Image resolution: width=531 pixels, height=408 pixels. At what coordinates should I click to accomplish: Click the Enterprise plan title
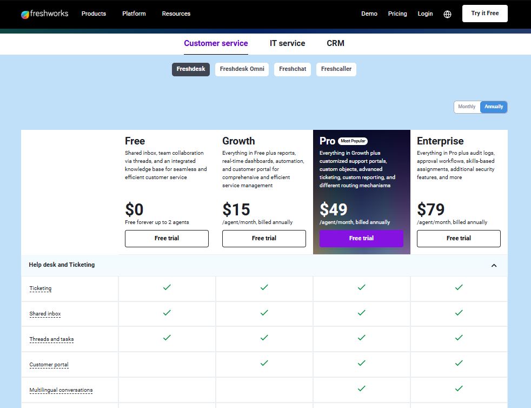pos(440,141)
